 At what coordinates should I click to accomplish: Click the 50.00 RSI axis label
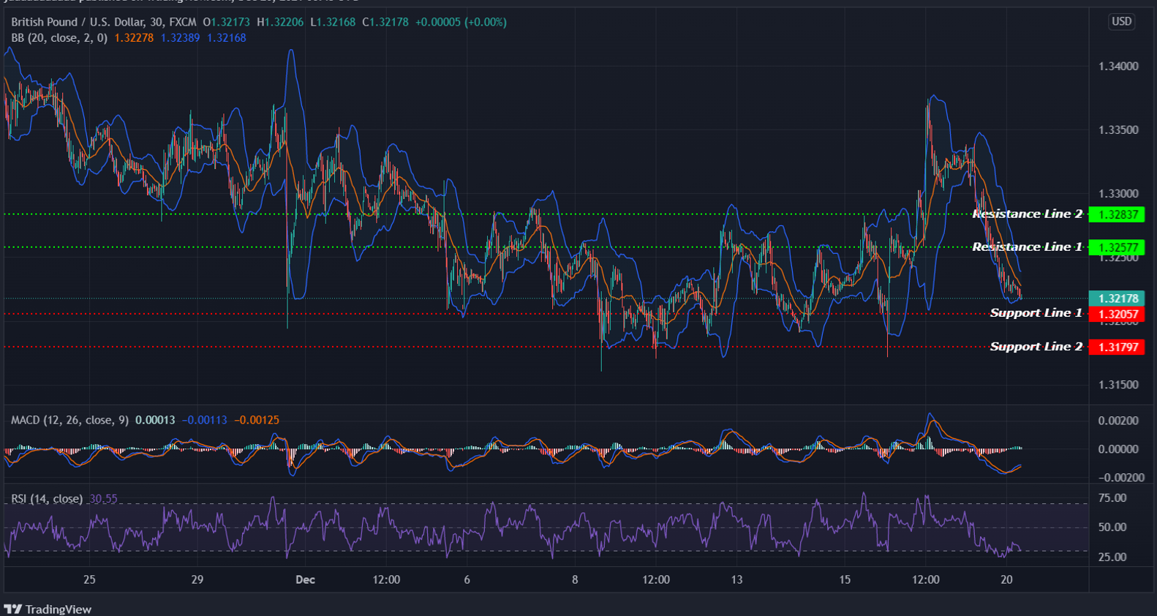tap(1112, 527)
